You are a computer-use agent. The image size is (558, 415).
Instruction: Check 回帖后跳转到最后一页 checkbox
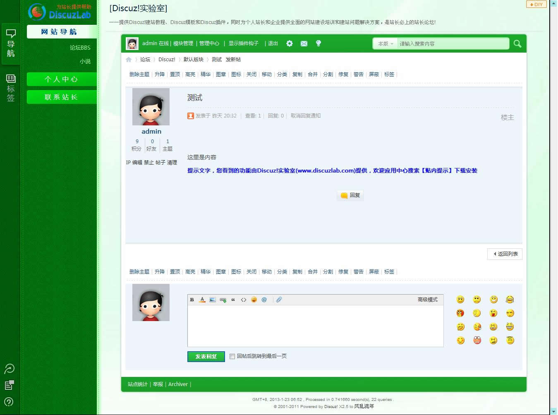[x=232, y=356]
